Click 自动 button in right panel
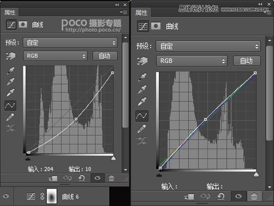 click(247, 61)
